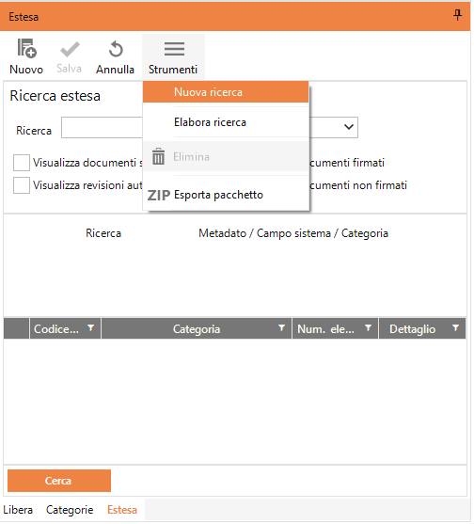Click the ZIP icon for Esporta pacchetto
474x524 pixels.
tap(159, 196)
